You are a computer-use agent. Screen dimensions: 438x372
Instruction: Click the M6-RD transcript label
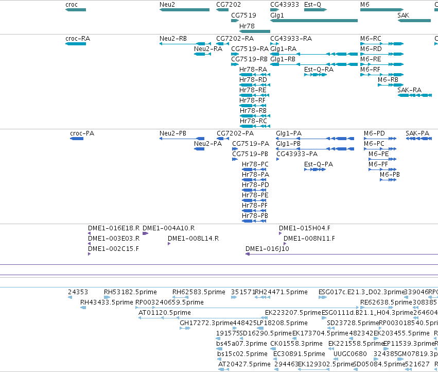point(371,49)
